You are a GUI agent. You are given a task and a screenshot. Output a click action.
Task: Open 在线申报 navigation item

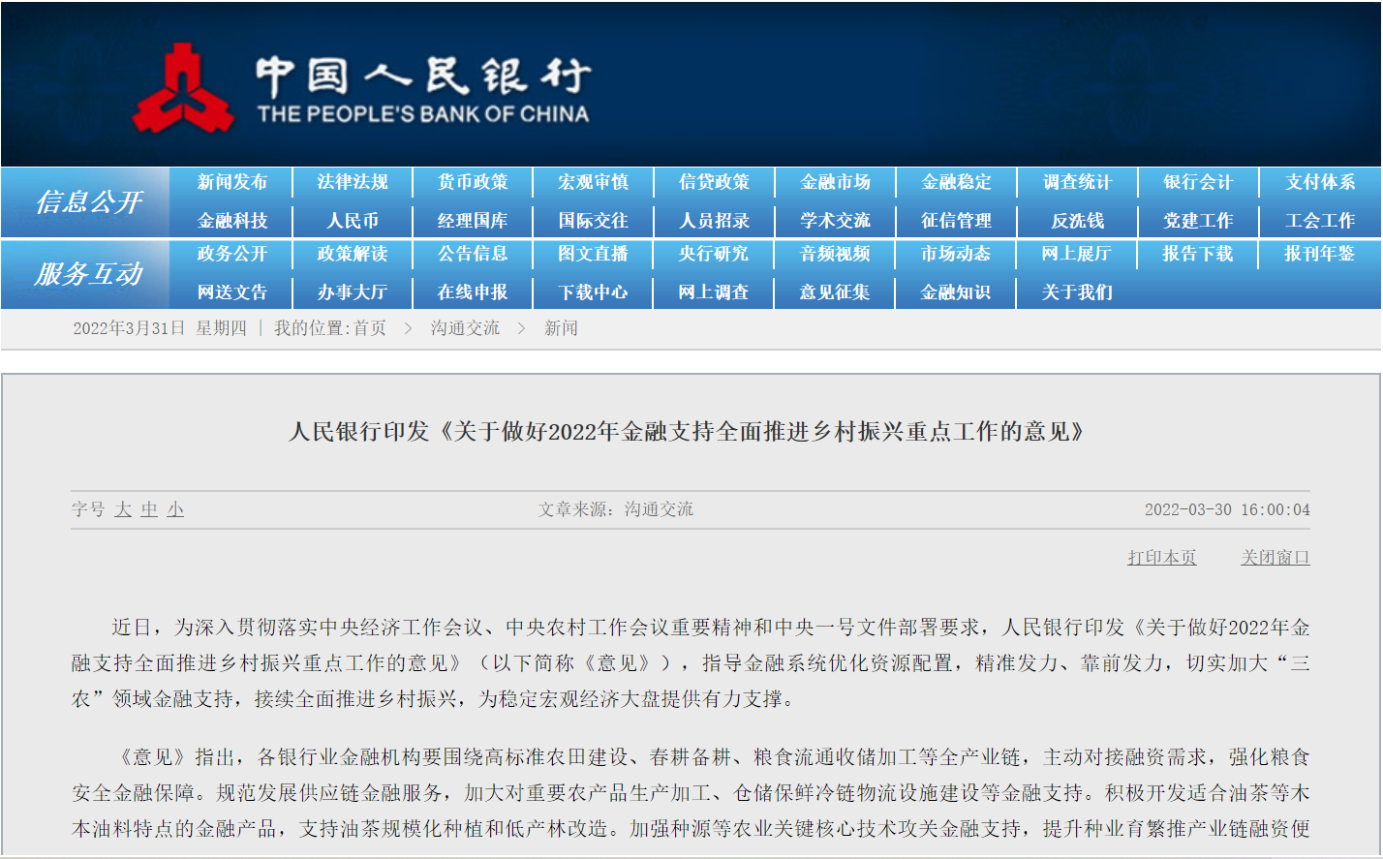473,292
